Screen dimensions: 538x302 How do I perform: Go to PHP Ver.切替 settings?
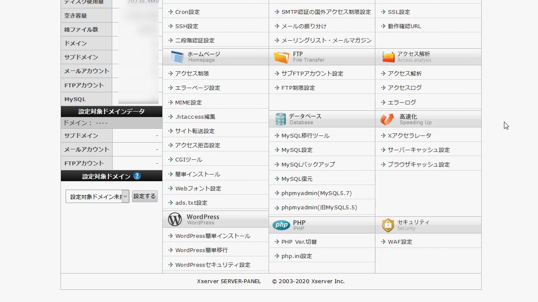tap(299, 242)
